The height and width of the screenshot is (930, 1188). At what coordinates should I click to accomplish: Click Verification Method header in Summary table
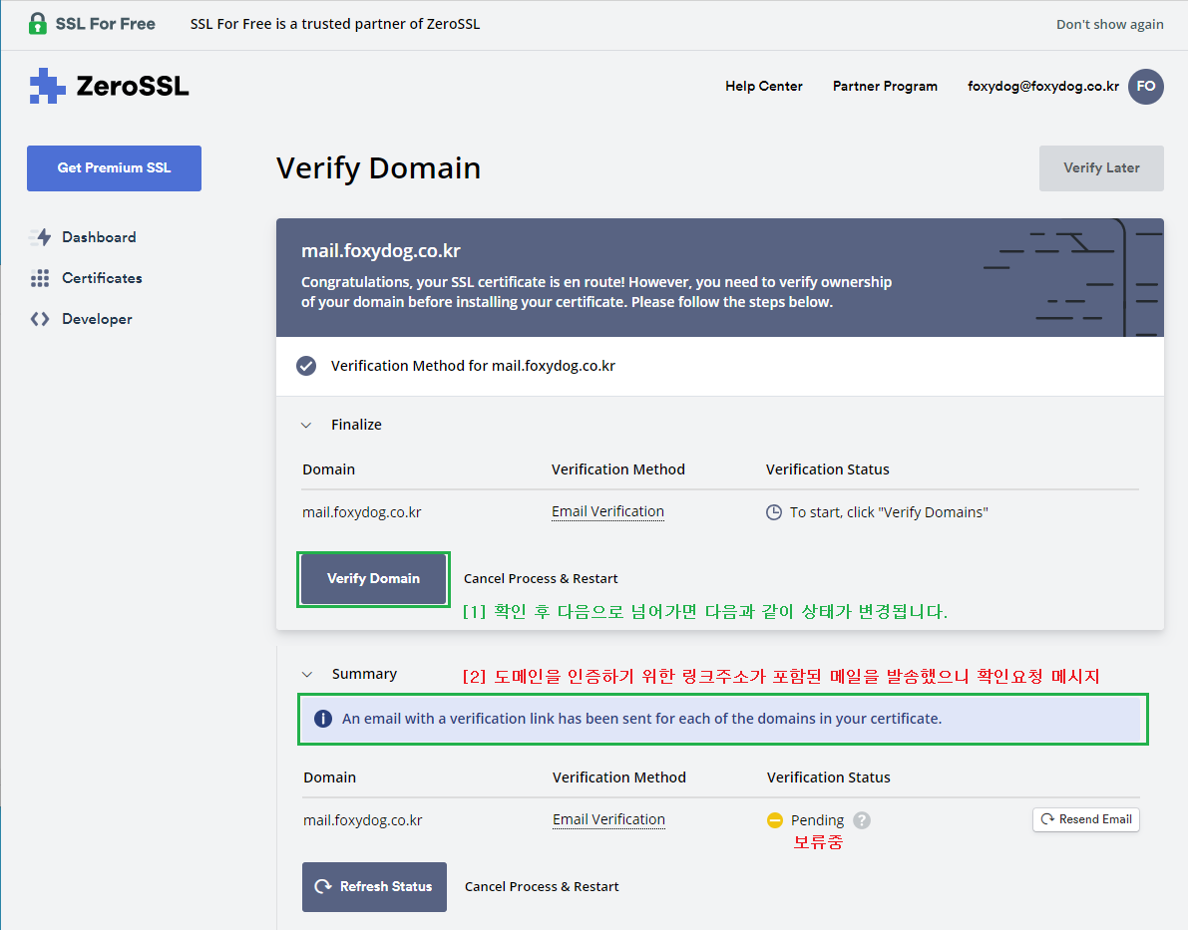(x=619, y=777)
